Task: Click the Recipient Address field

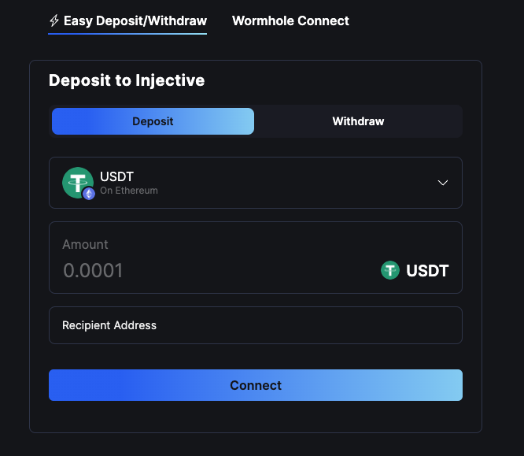Action: 255,325
